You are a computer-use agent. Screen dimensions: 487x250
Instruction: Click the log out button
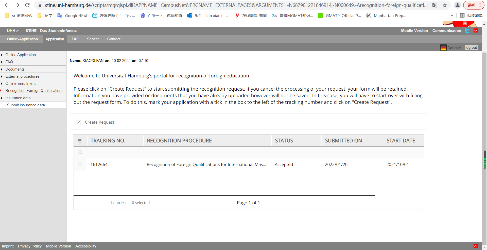pyautogui.click(x=471, y=47)
